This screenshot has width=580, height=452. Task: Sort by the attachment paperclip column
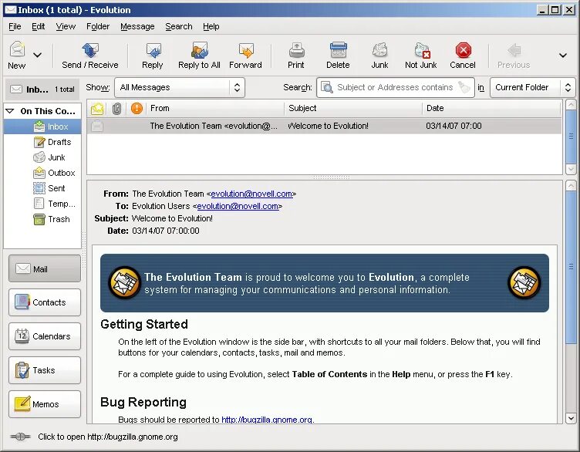point(117,109)
